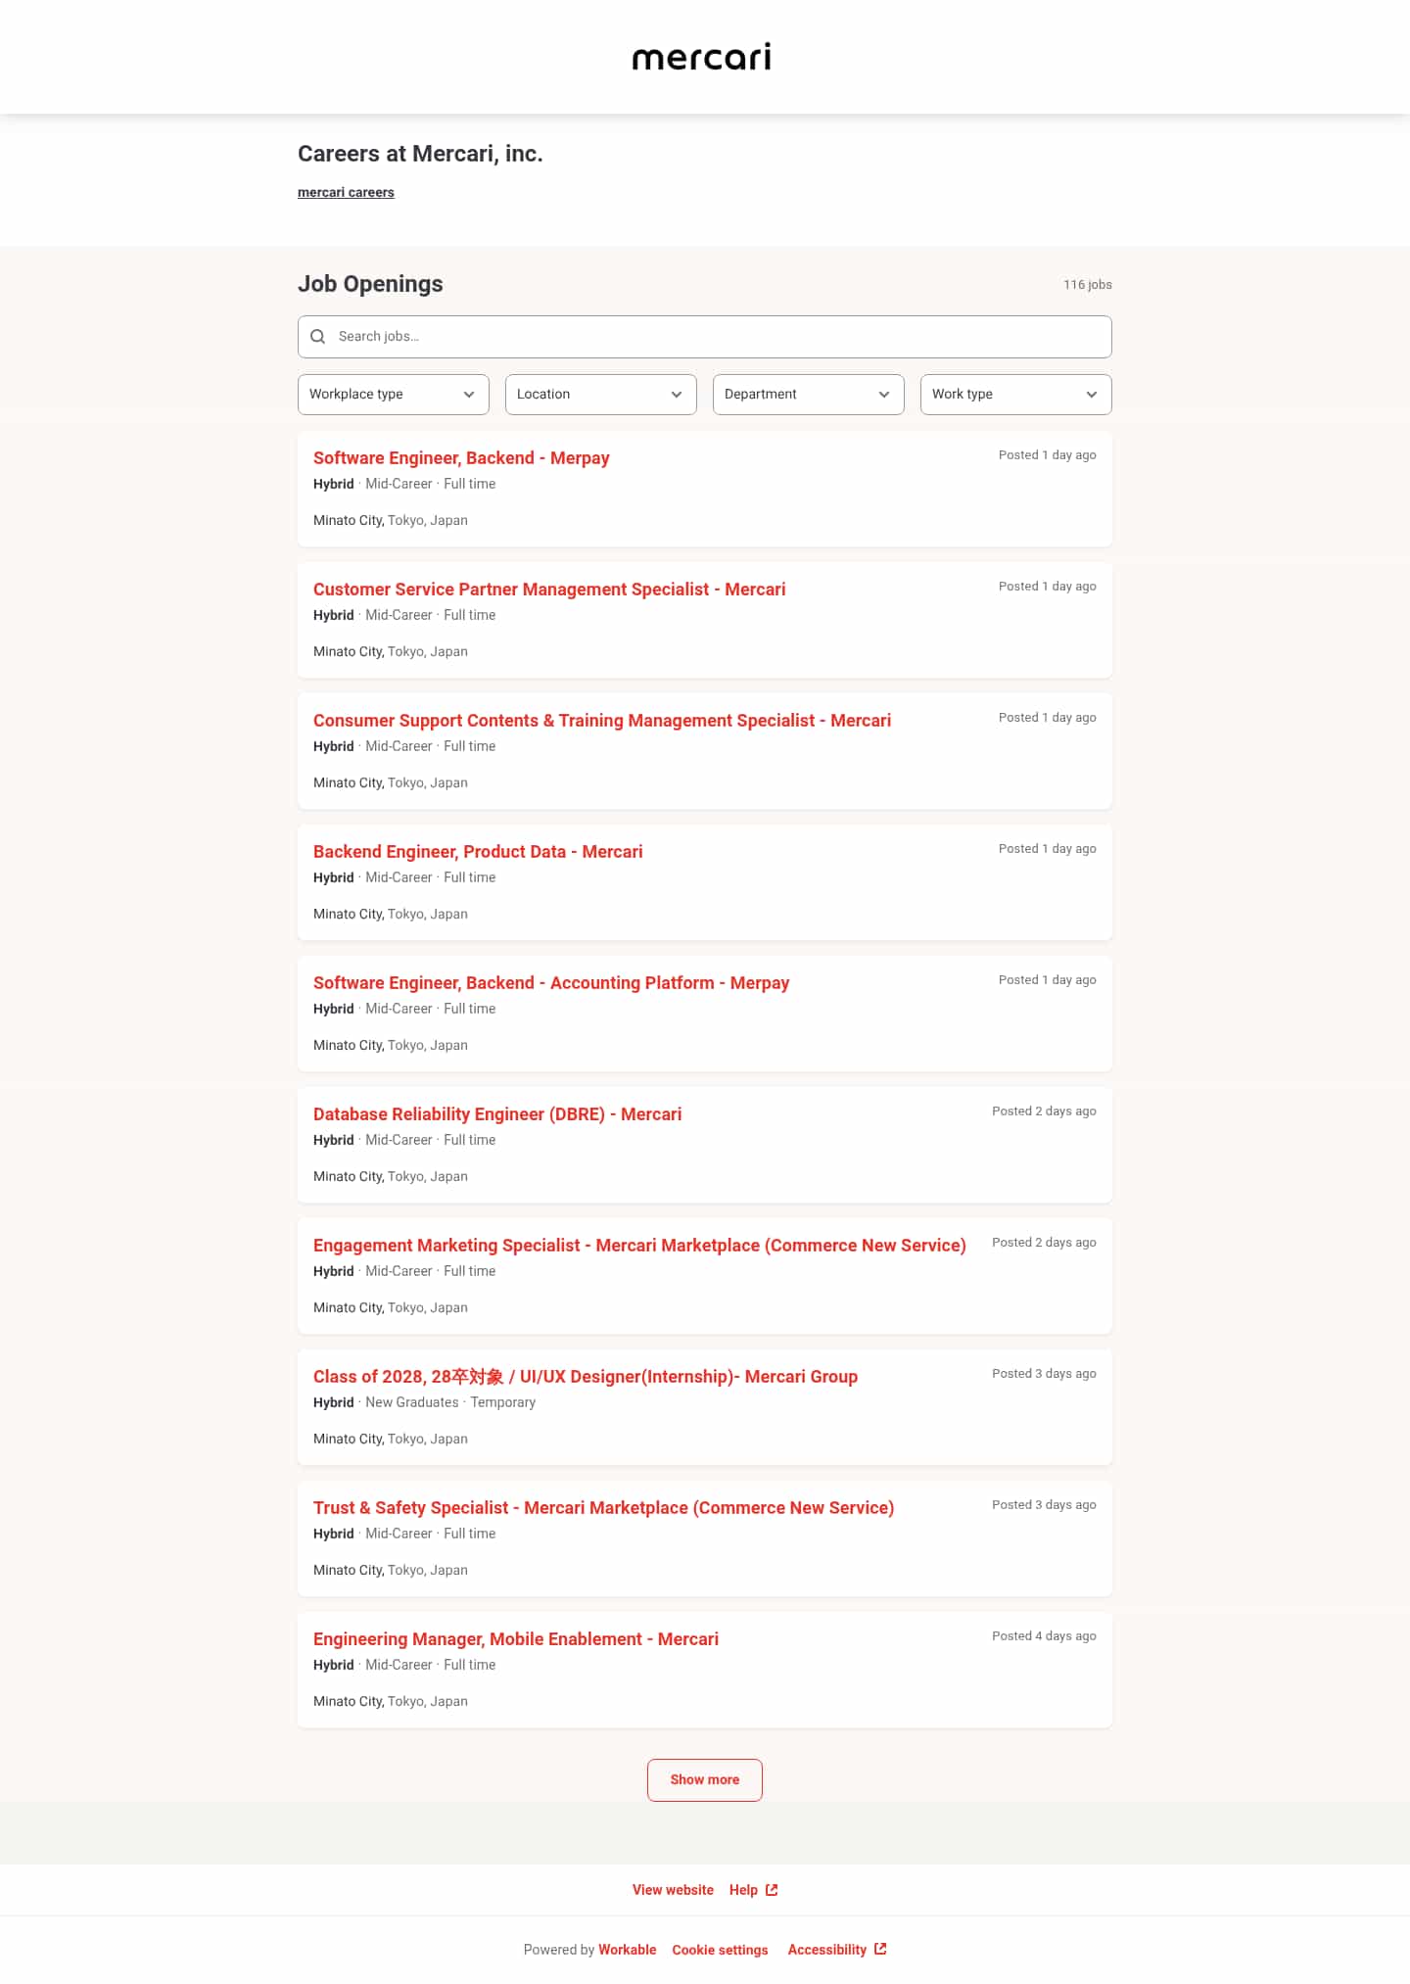Viewport: 1410px width, 1984px height.
Task: Open Class of 2028 UI/UX Designer internship
Action: coord(586,1377)
